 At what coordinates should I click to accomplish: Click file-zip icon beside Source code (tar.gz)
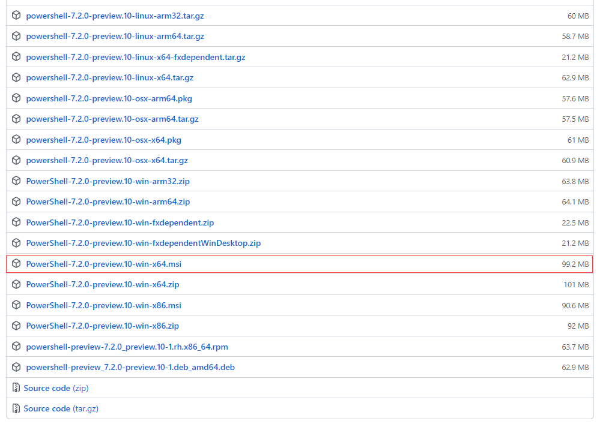pyautogui.click(x=16, y=408)
